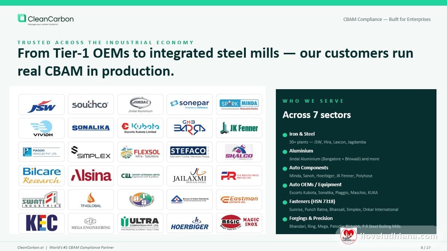Click 'Jindal Aluminium (Bangalore + Bhiwadi) and more'
Screen dimensions: 447x251
tap(334, 159)
